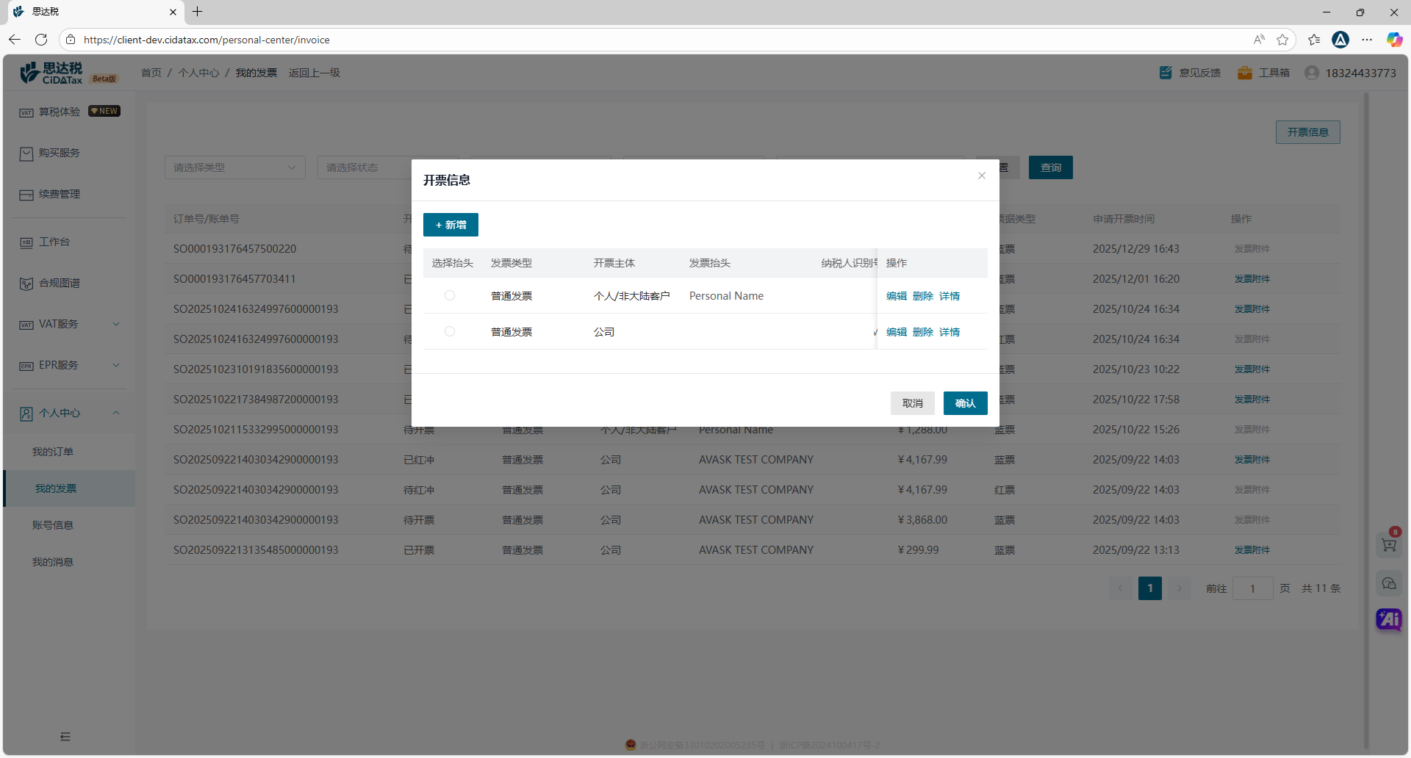The image size is (1411, 758).
Task: Open the AI assistant icon
Action: coord(1388,619)
